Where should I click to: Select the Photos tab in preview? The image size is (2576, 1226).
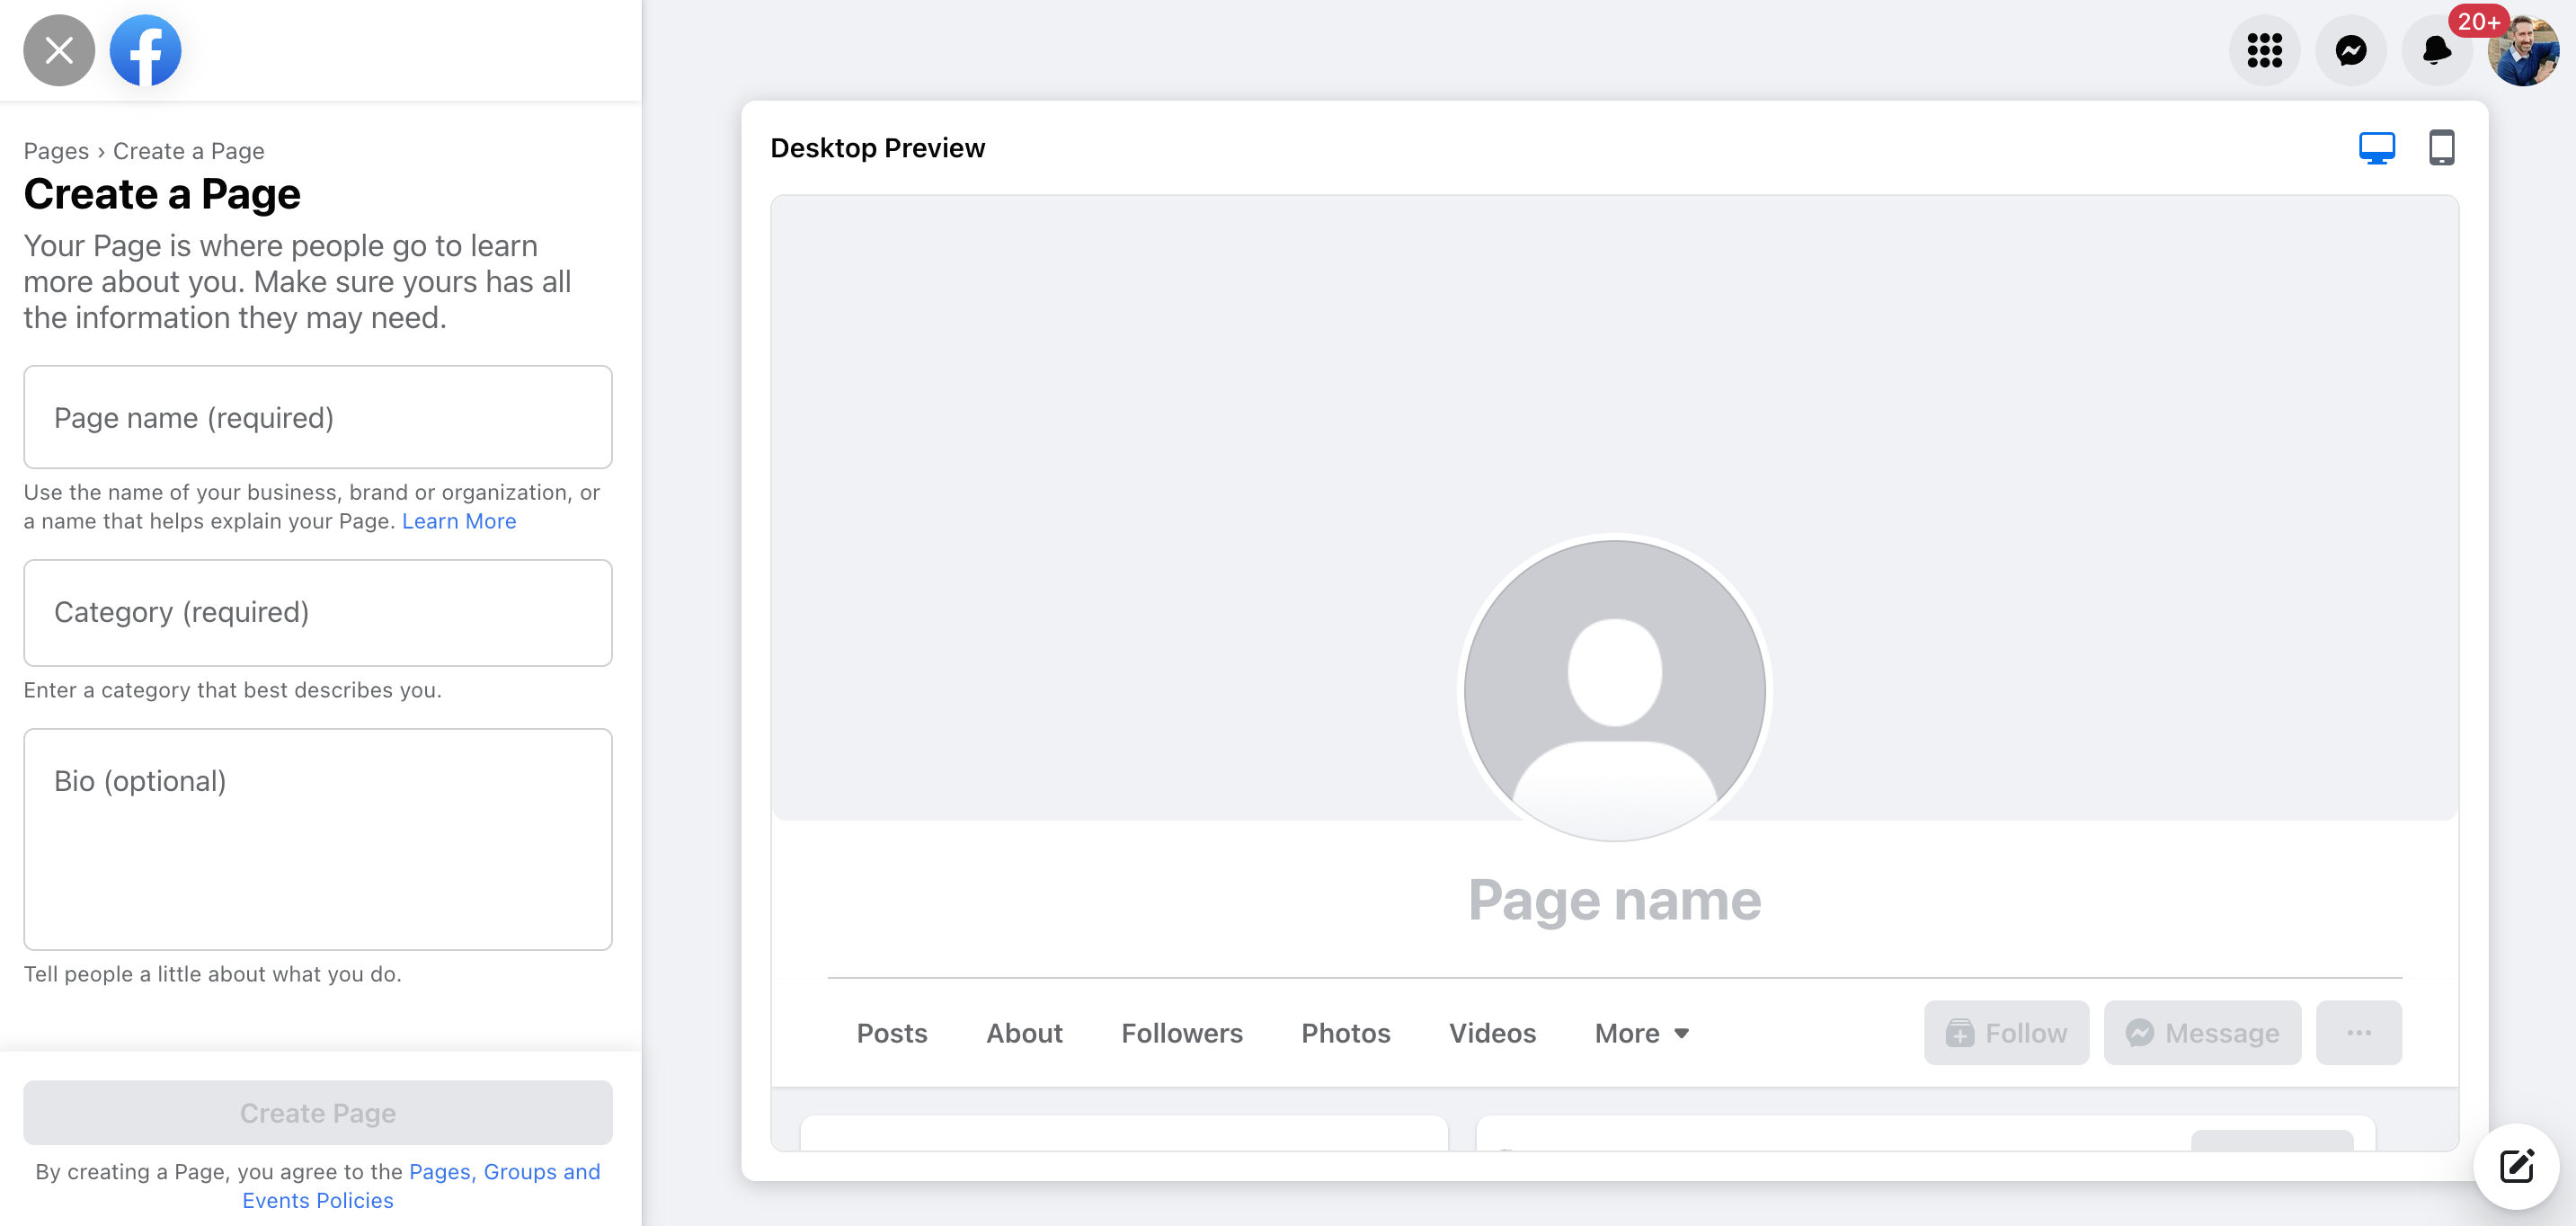(x=1345, y=1033)
